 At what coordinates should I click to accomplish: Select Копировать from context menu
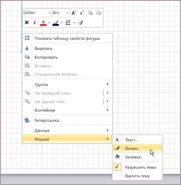pos(46,57)
